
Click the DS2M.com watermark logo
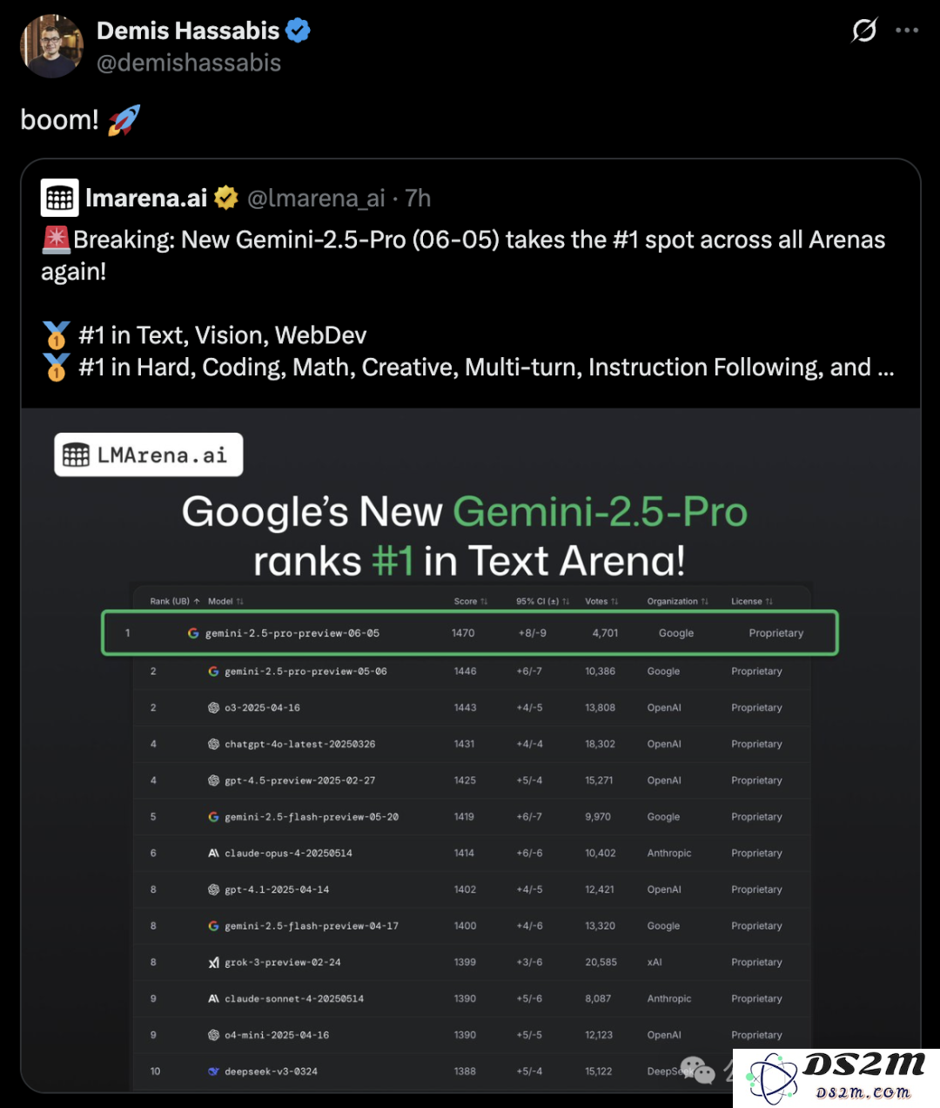coord(836,1078)
